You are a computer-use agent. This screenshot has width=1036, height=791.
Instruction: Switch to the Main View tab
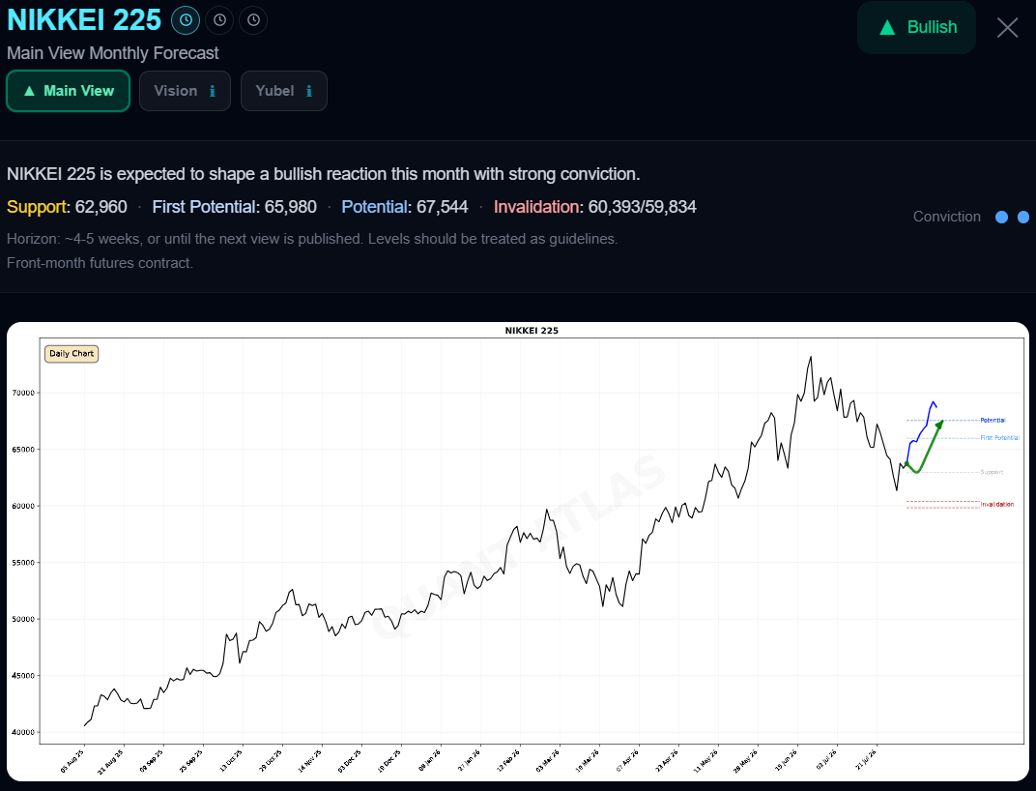pos(68,91)
